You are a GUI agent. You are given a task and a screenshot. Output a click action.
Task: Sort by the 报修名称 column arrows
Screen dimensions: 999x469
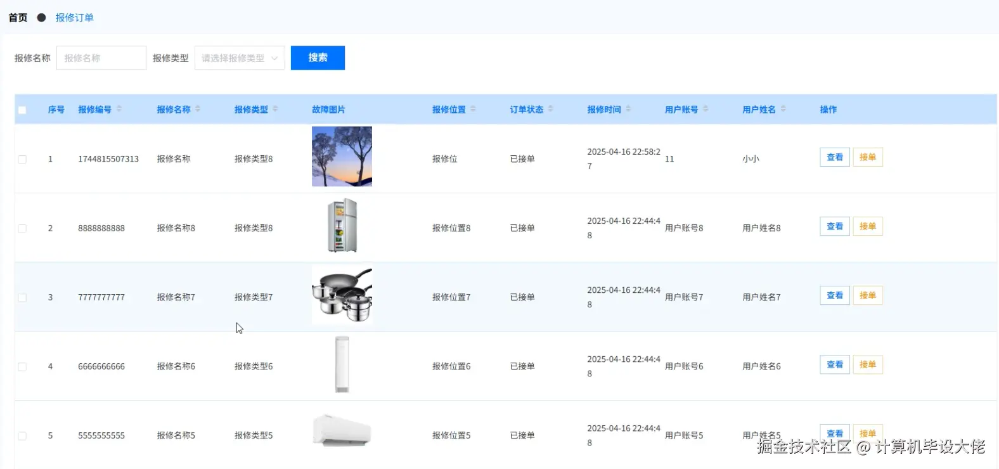198,109
